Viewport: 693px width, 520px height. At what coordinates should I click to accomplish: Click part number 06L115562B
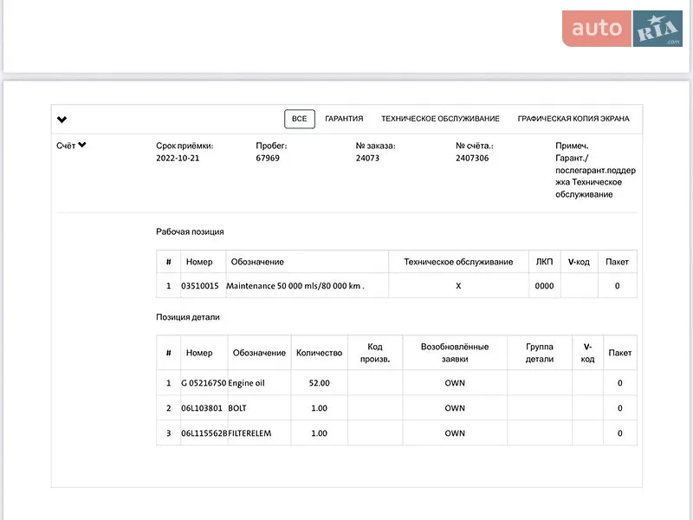(204, 433)
